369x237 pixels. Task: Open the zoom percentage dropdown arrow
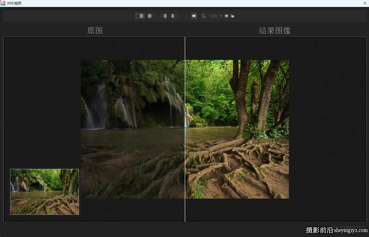[221, 16]
